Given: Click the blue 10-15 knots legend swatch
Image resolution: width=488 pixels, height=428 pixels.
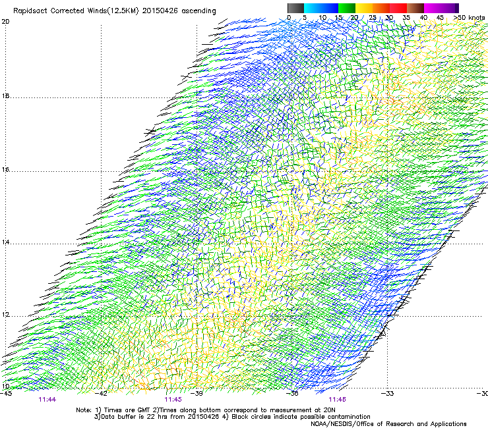Looking at the screenshot, I should tap(330, 8).
